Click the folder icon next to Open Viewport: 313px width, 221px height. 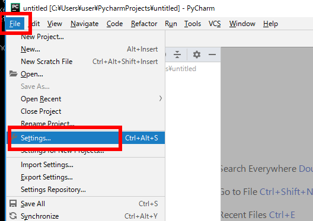(x=14, y=74)
